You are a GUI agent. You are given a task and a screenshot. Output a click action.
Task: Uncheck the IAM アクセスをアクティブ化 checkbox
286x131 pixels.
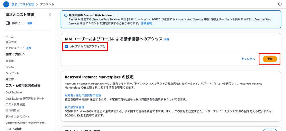pos(66,47)
